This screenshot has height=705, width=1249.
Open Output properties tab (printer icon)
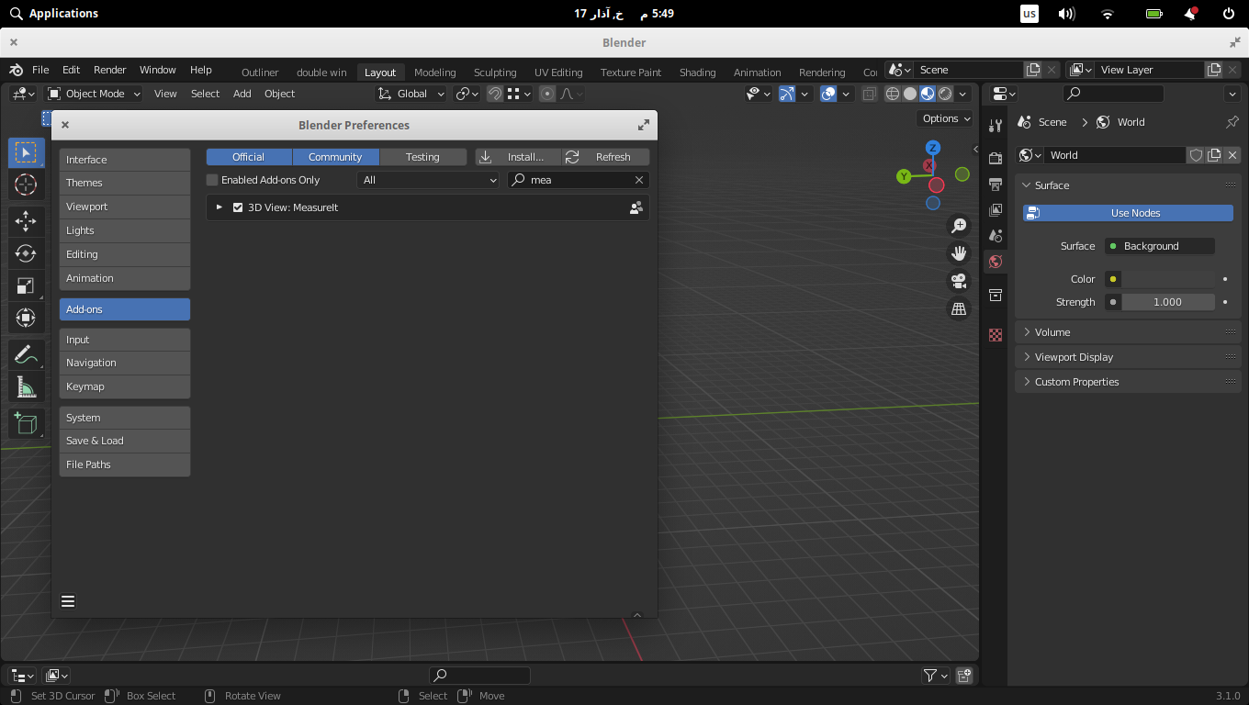point(996,185)
